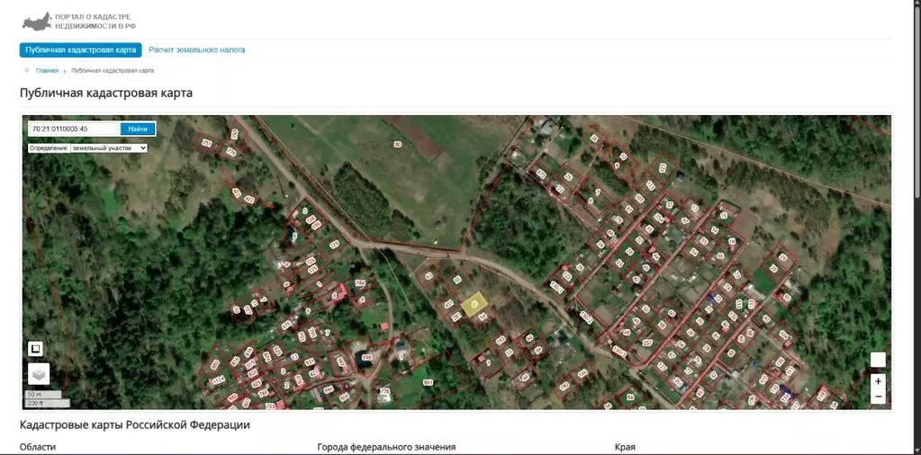Focus the cadastral number search field
This screenshot has height=455, width=921.
pos(75,129)
